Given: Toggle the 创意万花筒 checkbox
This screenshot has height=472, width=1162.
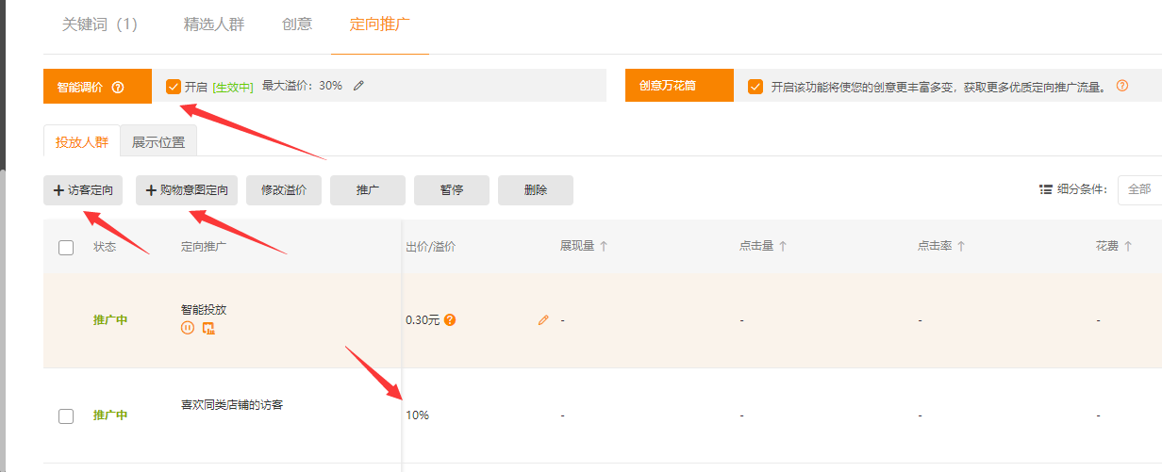Looking at the screenshot, I should click(755, 87).
